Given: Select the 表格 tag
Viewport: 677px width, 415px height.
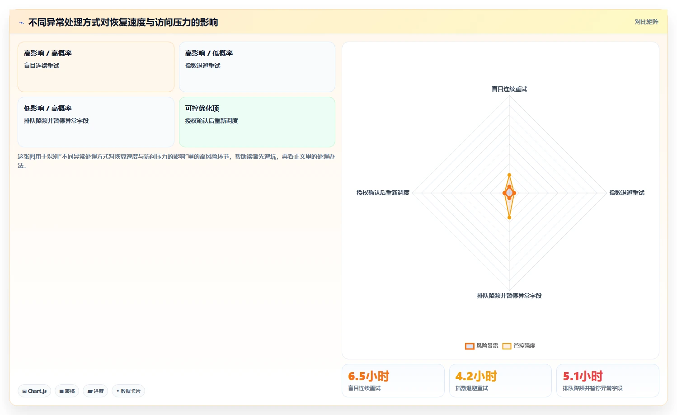Looking at the screenshot, I should (67, 391).
